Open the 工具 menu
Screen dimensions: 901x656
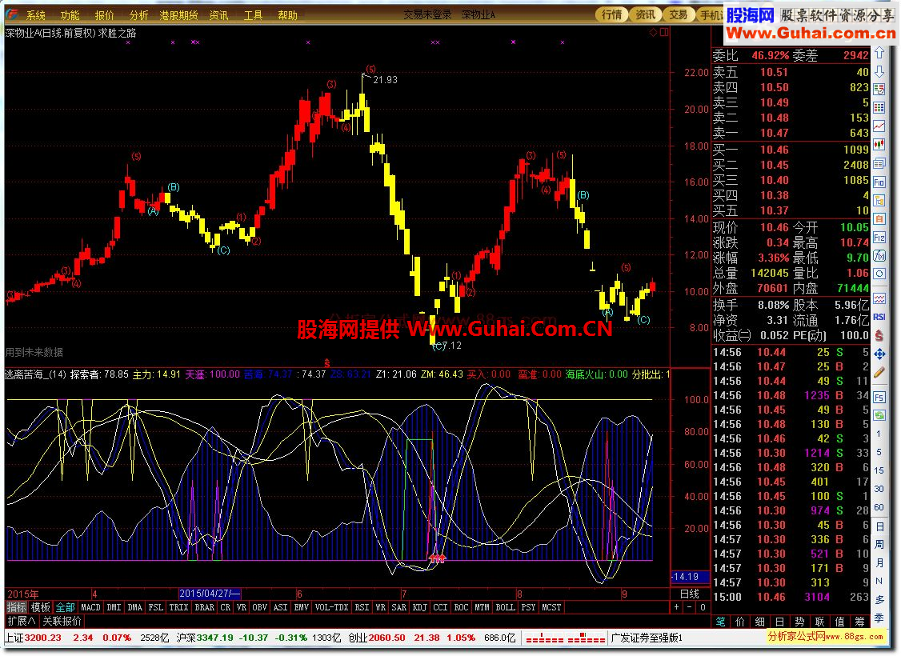click(x=253, y=15)
